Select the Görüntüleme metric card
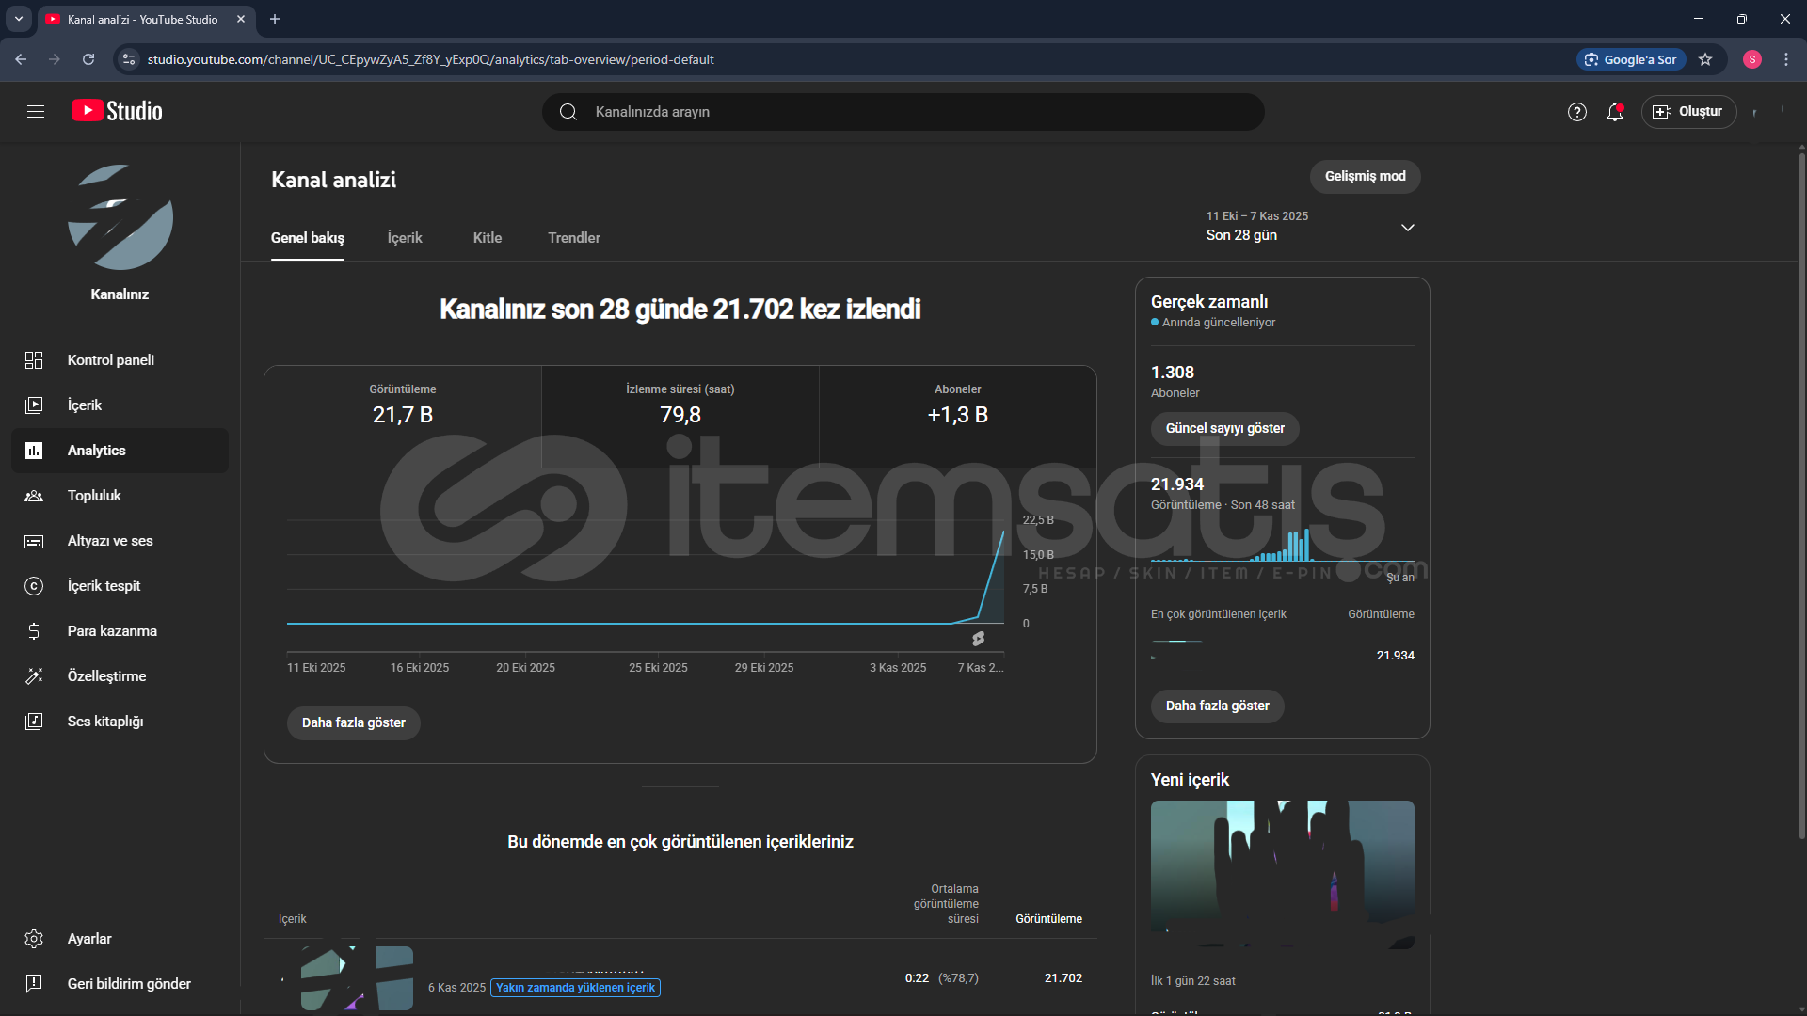 (x=403, y=405)
